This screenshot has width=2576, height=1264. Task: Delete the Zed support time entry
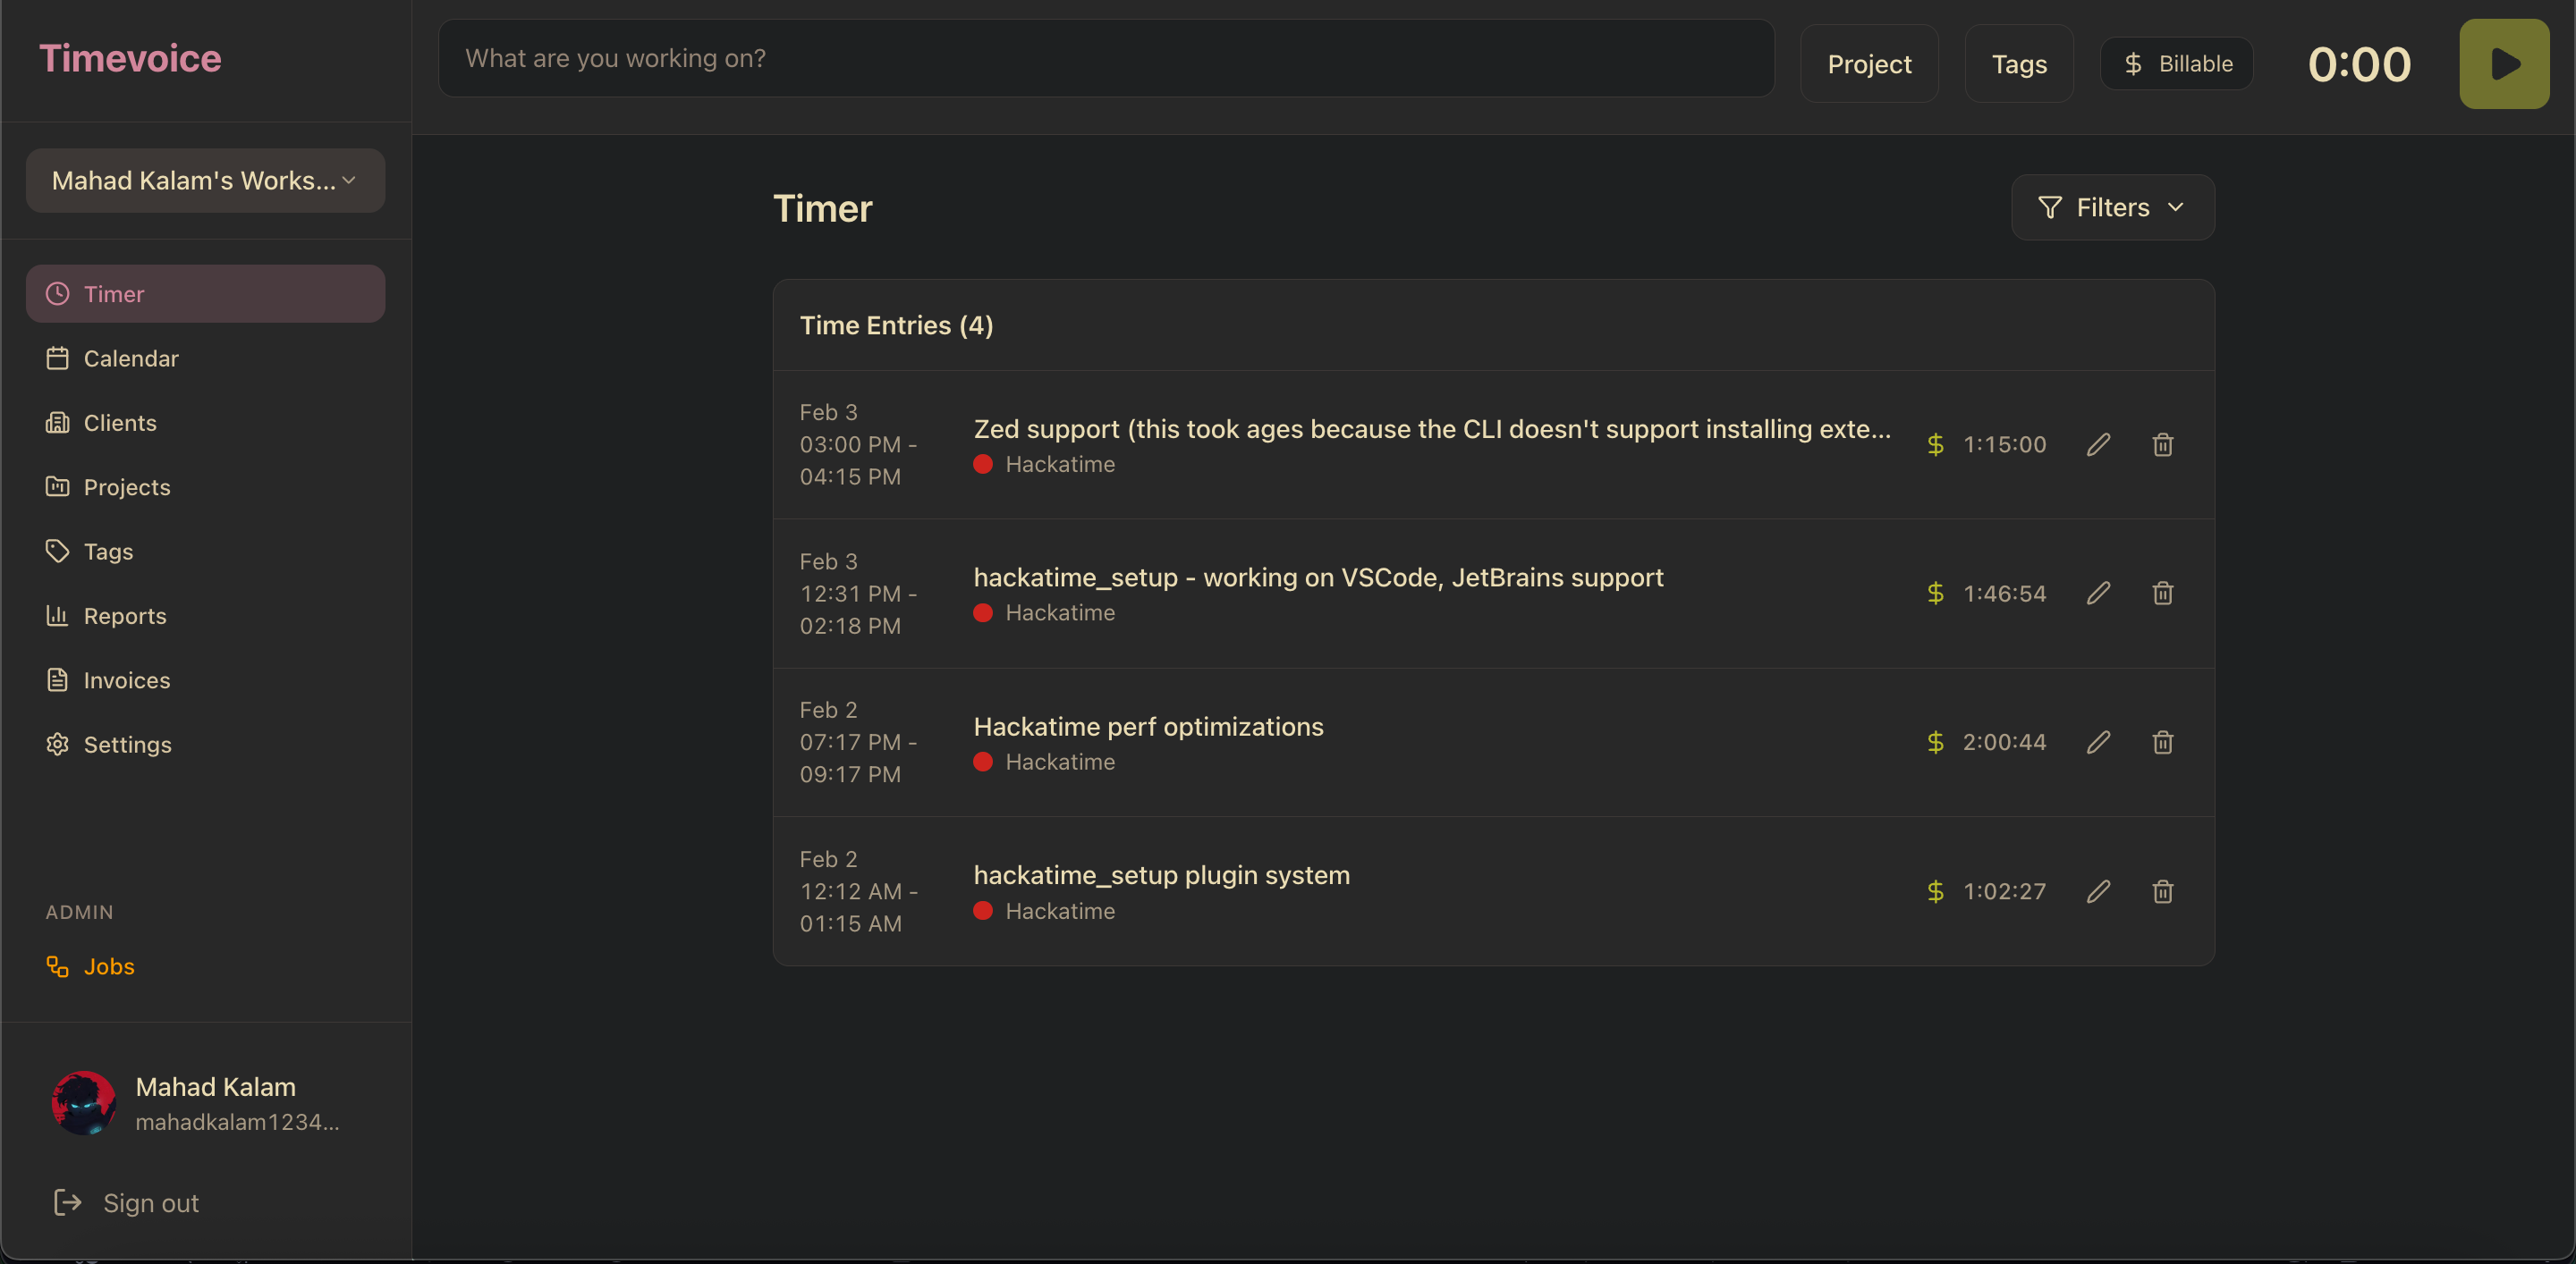[x=2162, y=444]
